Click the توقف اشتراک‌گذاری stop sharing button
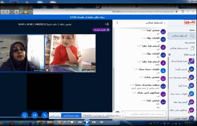The width and height of the screenshot is (197, 126). (x=71, y=115)
